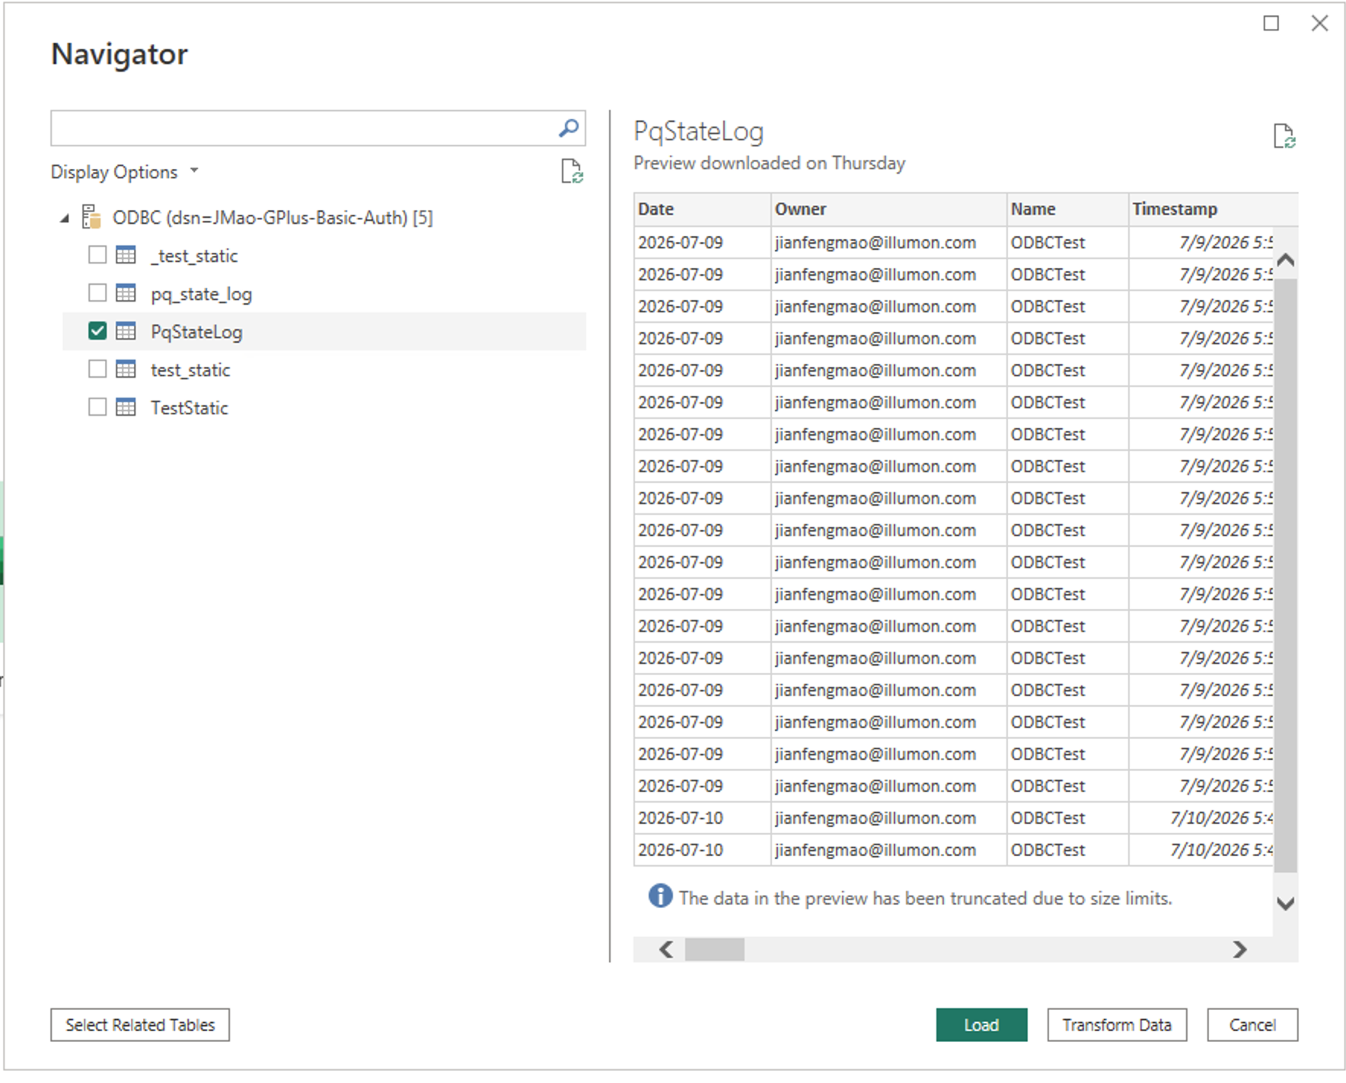Maximize the Navigator dialog window
This screenshot has width=1346, height=1083.
pos(1271,24)
